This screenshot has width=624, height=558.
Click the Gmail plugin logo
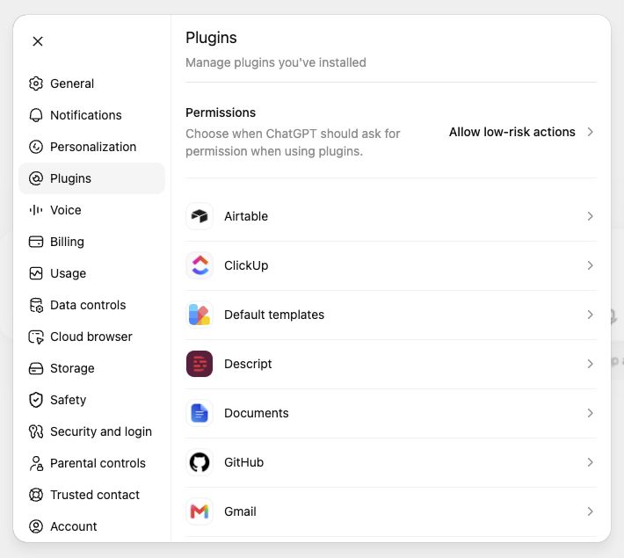tap(200, 511)
